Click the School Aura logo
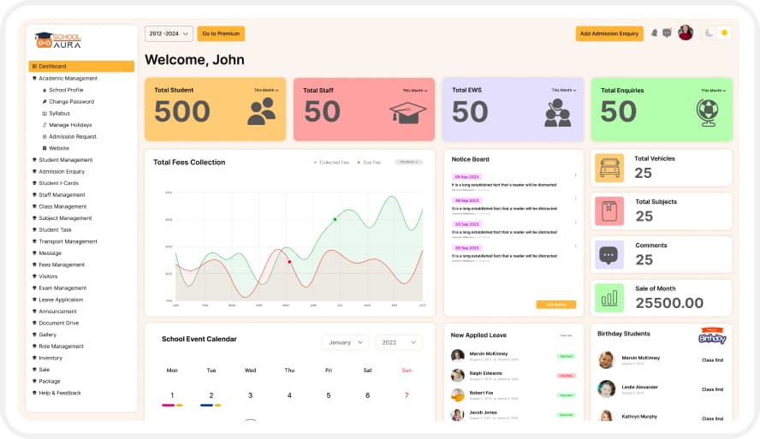Viewport: 760px width, 439px height. (58, 40)
